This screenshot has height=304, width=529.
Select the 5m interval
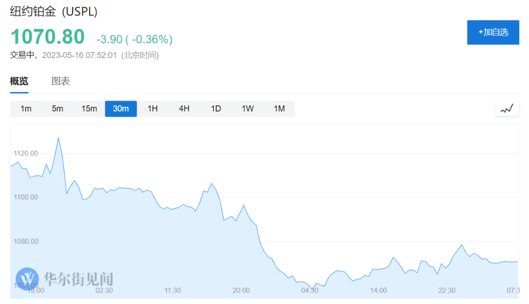tap(57, 108)
